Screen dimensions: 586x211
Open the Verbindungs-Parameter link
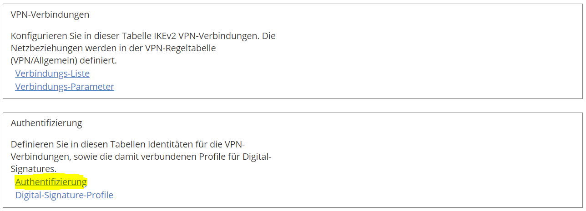[65, 87]
